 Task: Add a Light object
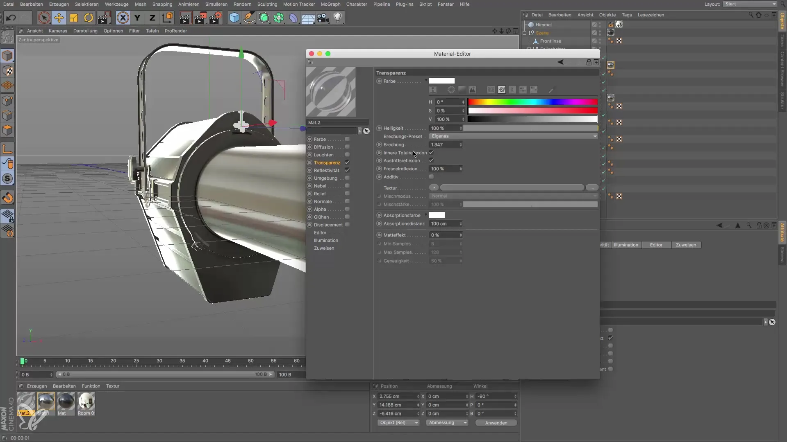point(338,18)
